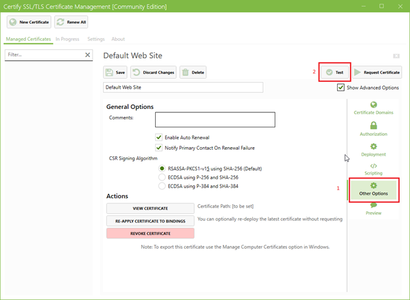This screenshot has height=300, width=410.
Task: Click Request Certificate button
Action: tap(377, 72)
